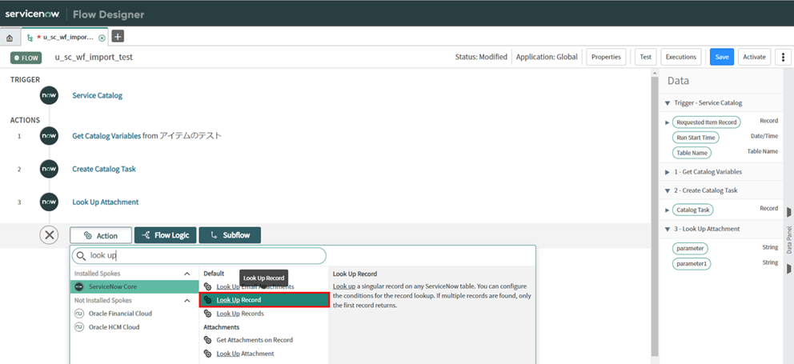Open the home tab icon
Image resolution: width=794 pixels, height=364 pixels.
(x=10, y=38)
